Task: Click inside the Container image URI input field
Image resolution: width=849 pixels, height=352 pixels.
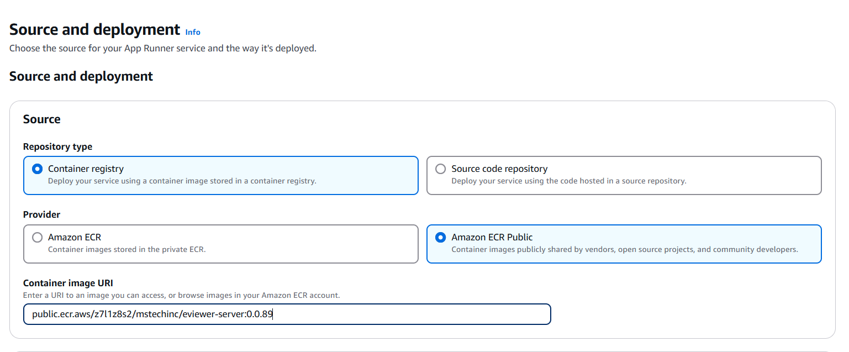Action: click(287, 314)
